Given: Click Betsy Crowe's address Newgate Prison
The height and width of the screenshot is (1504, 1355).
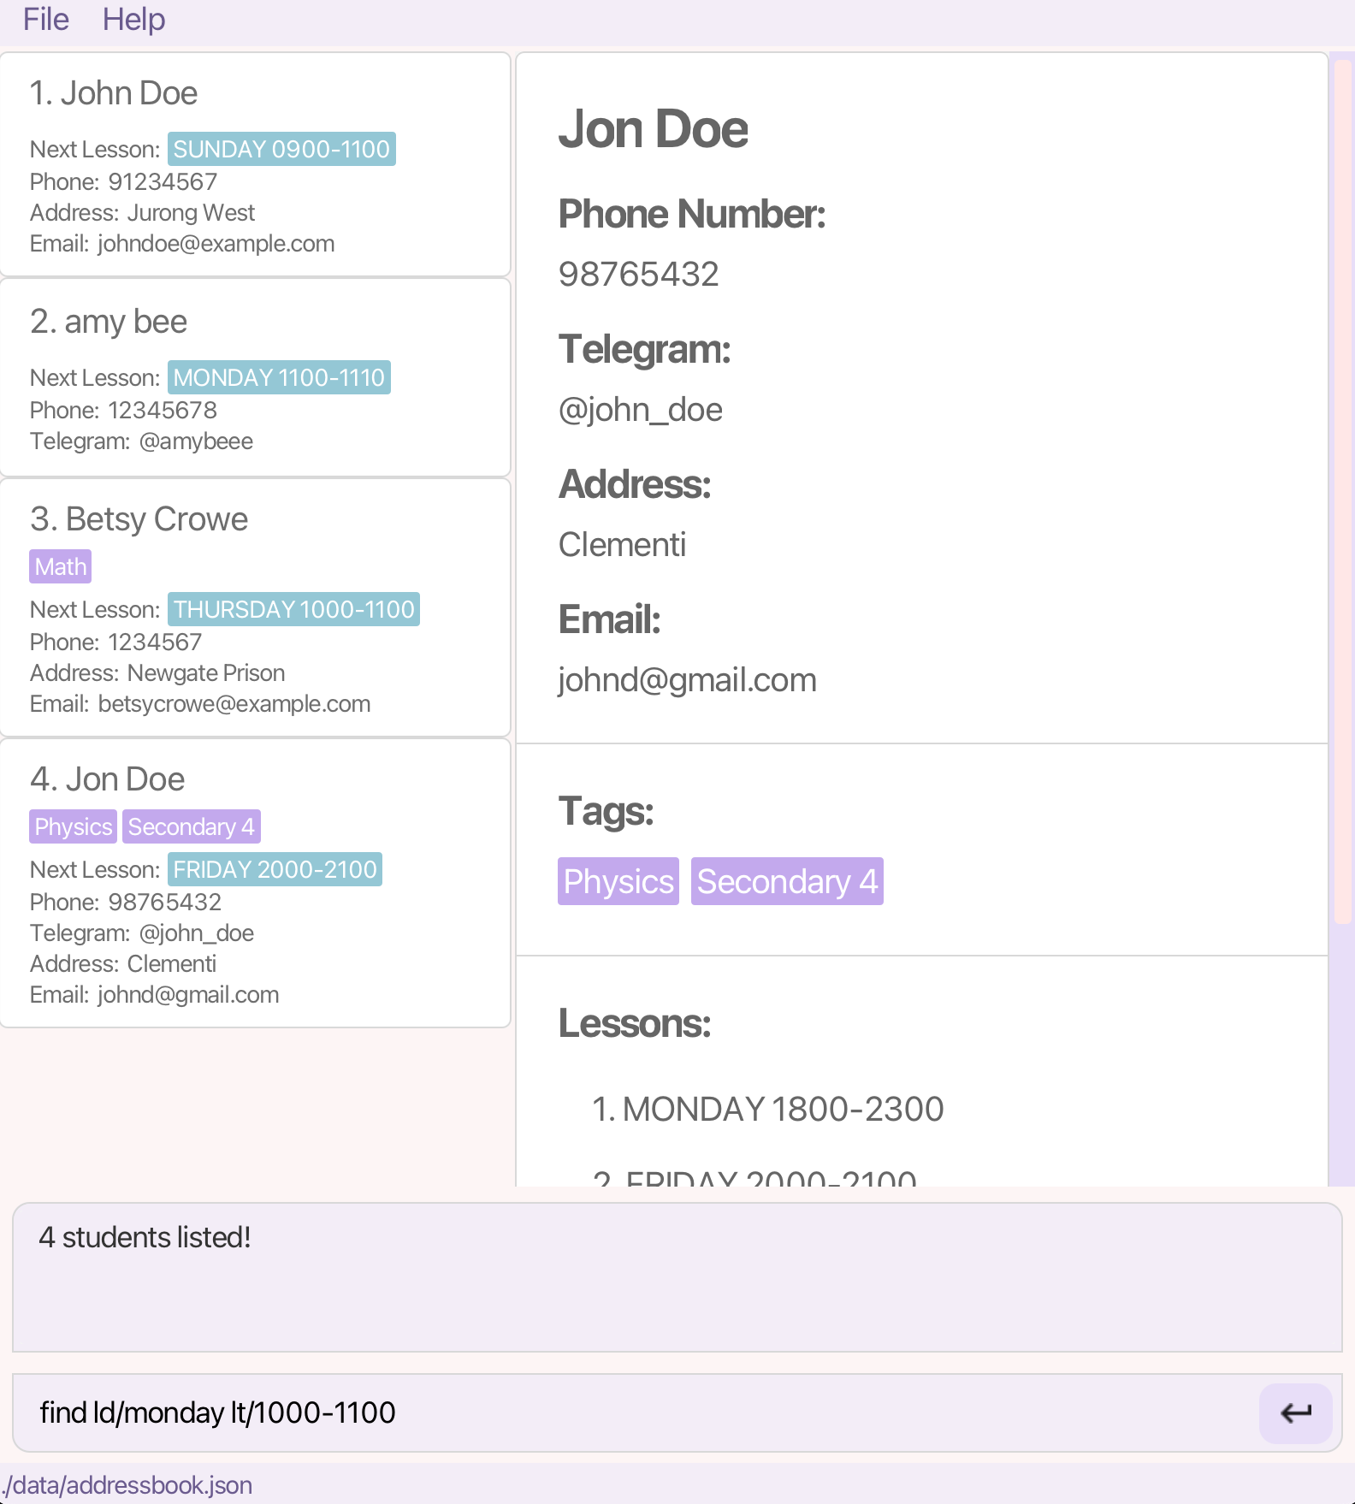Looking at the screenshot, I should [x=206, y=673].
